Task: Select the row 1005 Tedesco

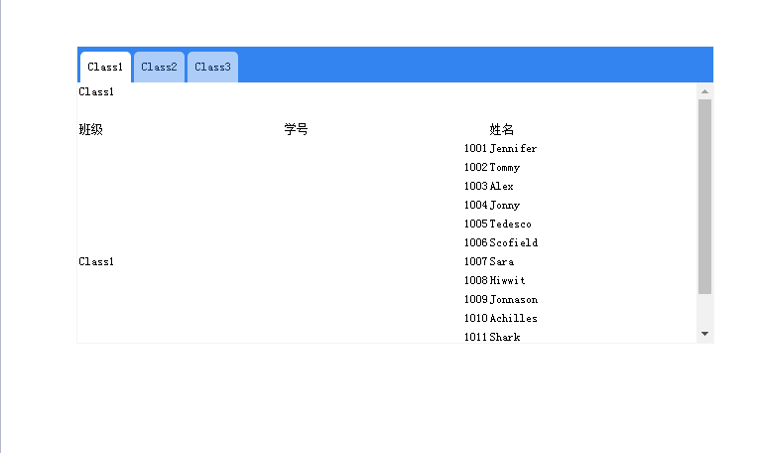Action: 498,224
